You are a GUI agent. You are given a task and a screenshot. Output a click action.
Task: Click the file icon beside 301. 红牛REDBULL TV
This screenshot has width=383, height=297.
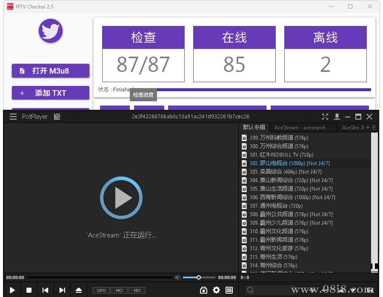pos(244,155)
